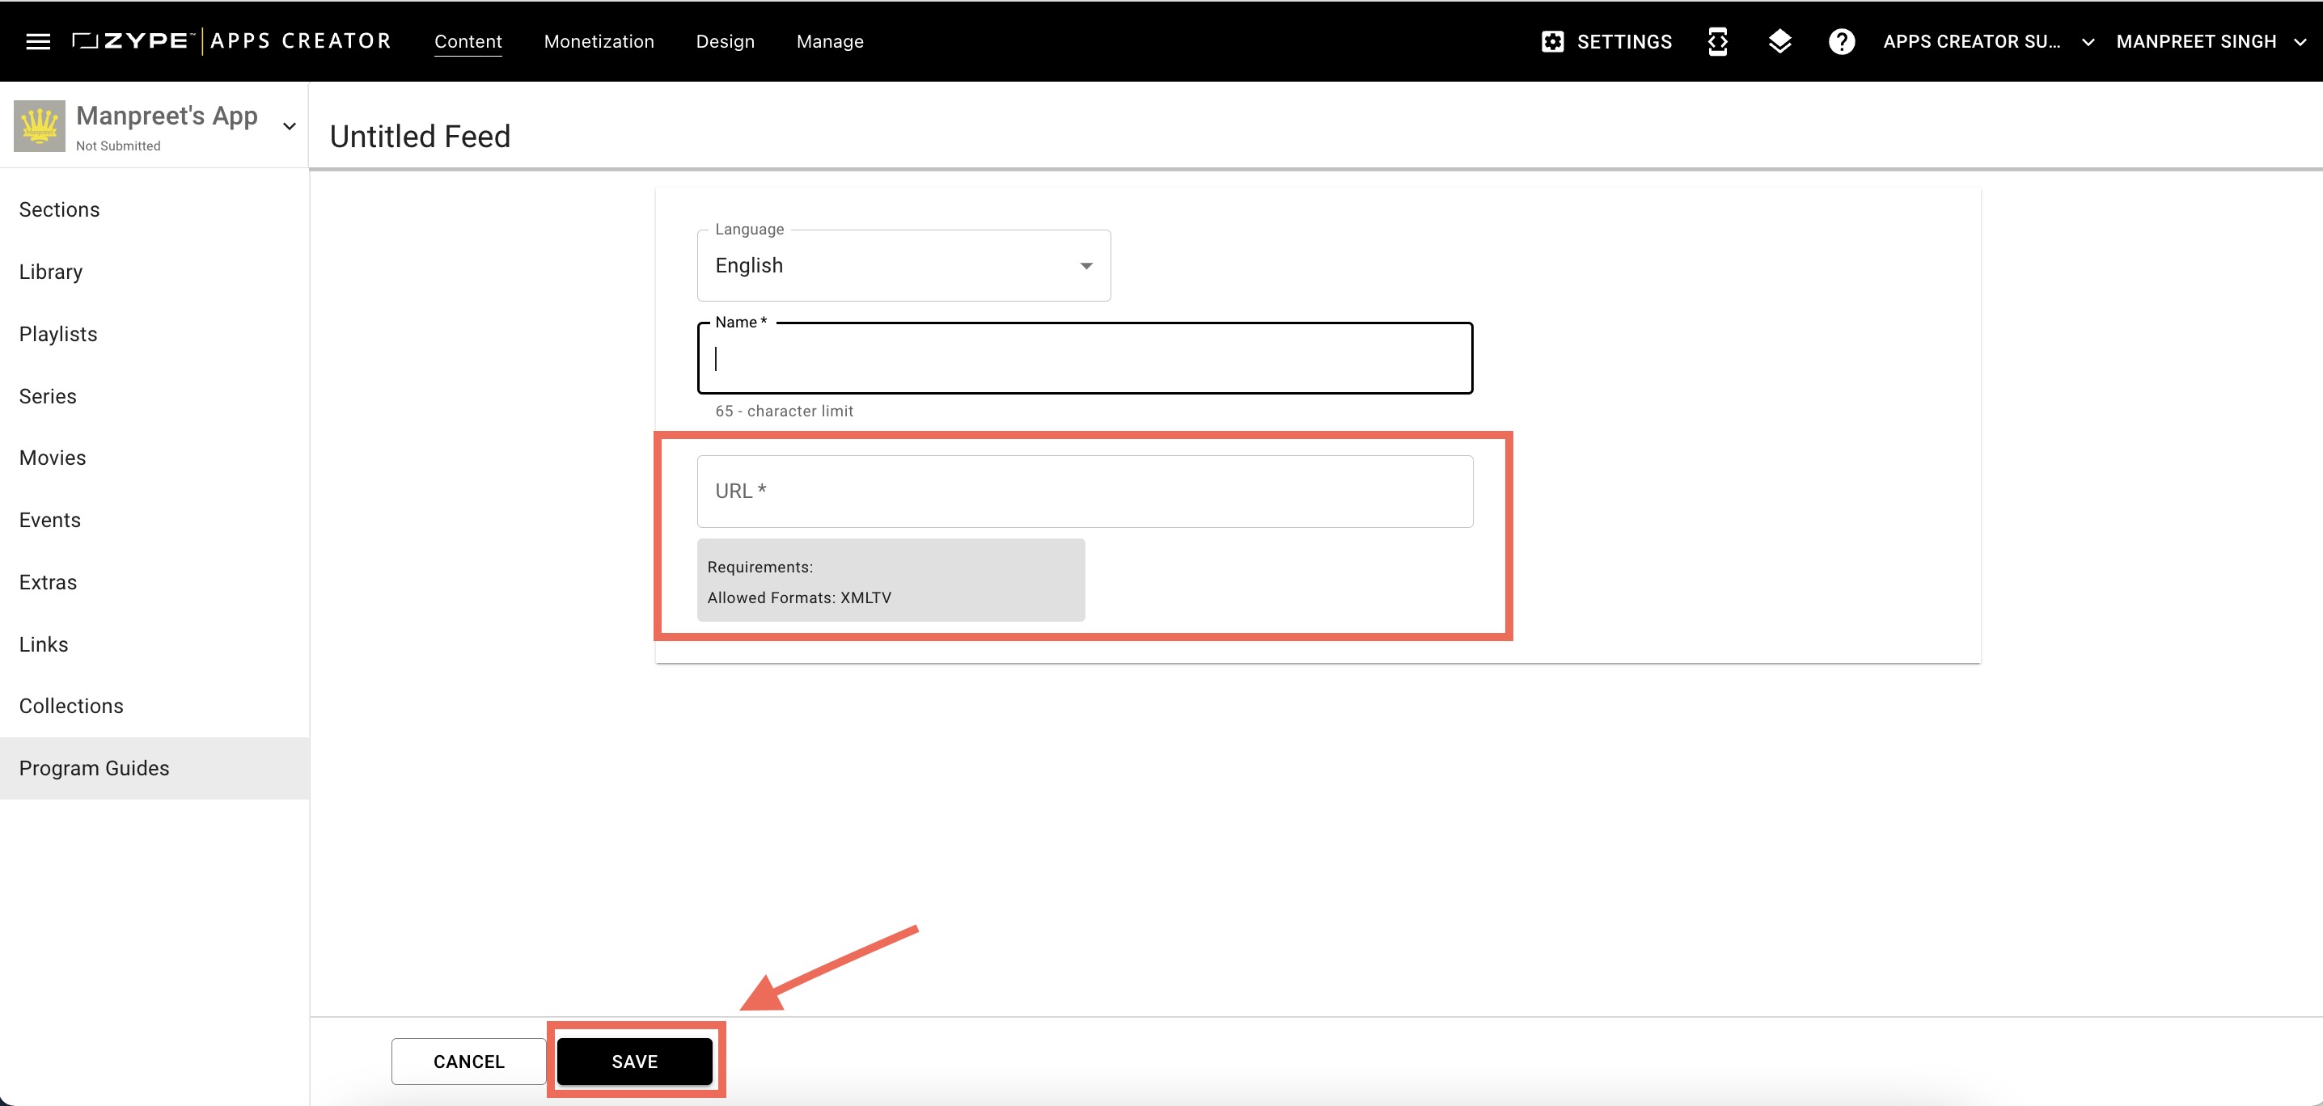Image resolution: width=2323 pixels, height=1106 pixels.
Task: Click the Requirements: label
Action: [760, 567]
